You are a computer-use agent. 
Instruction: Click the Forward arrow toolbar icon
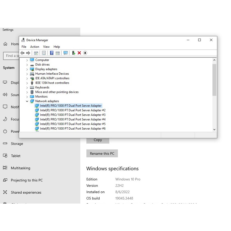(x=28, y=53)
